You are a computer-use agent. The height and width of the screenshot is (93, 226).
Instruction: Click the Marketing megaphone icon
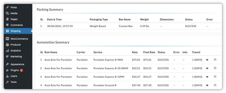(7, 57)
